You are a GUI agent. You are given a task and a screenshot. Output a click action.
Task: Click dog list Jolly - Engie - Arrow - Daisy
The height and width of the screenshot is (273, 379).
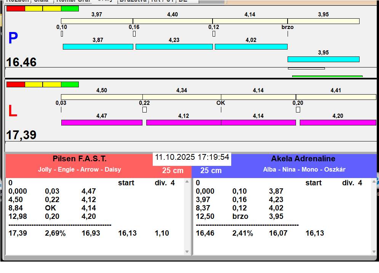click(79, 169)
